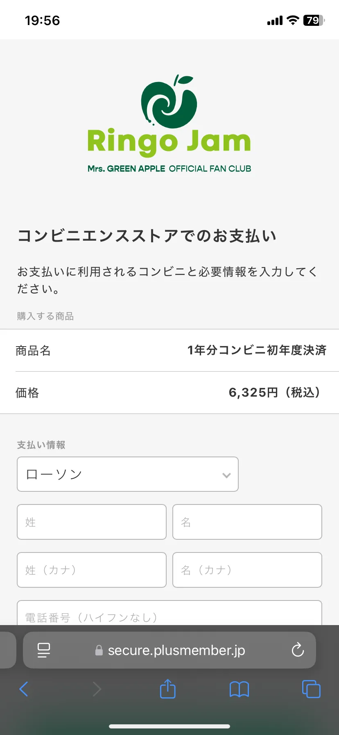Screen dimensions: 339x735
Task: Tap the Safari forward arrow
Action: point(97,689)
